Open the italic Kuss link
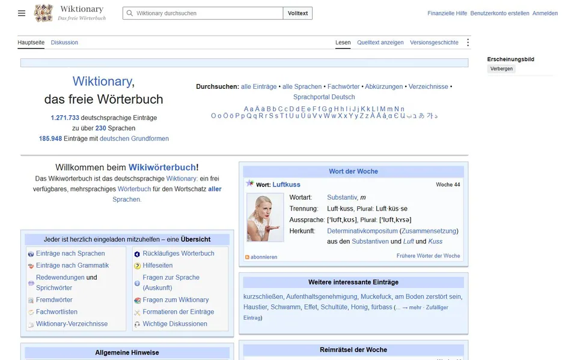This screenshot has width=577, height=360. point(435,242)
